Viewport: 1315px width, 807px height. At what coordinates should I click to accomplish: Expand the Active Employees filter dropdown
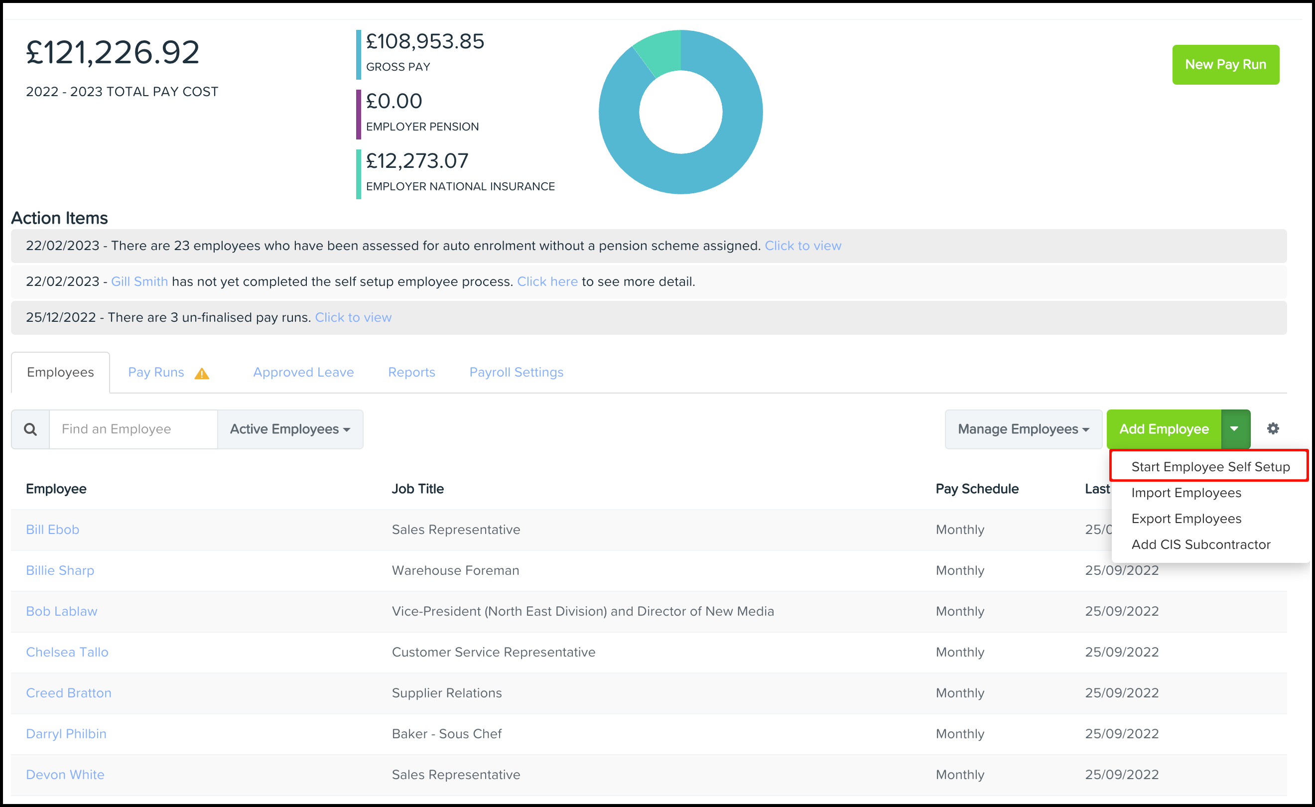coord(290,429)
